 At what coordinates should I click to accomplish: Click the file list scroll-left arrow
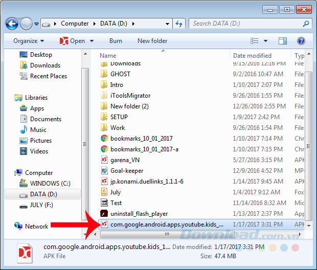click(95, 235)
